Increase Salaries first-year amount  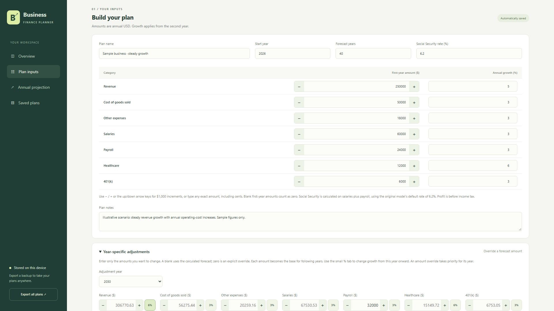[x=414, y=134]
